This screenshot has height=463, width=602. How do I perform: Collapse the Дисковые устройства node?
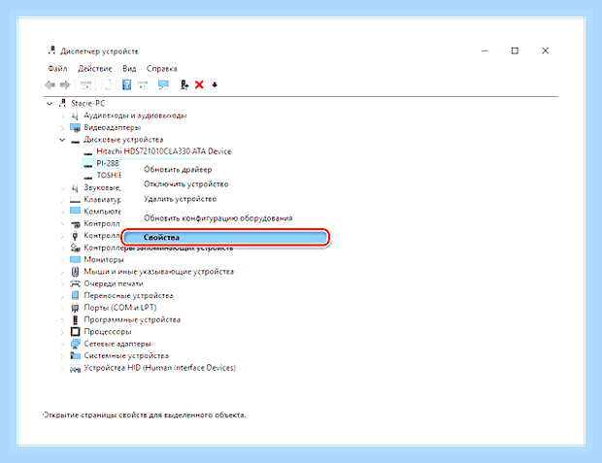coord(62,140)
